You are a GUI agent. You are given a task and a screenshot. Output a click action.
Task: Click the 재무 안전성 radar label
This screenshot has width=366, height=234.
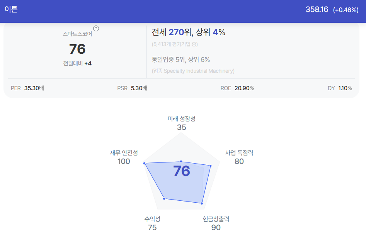[124, 153]
